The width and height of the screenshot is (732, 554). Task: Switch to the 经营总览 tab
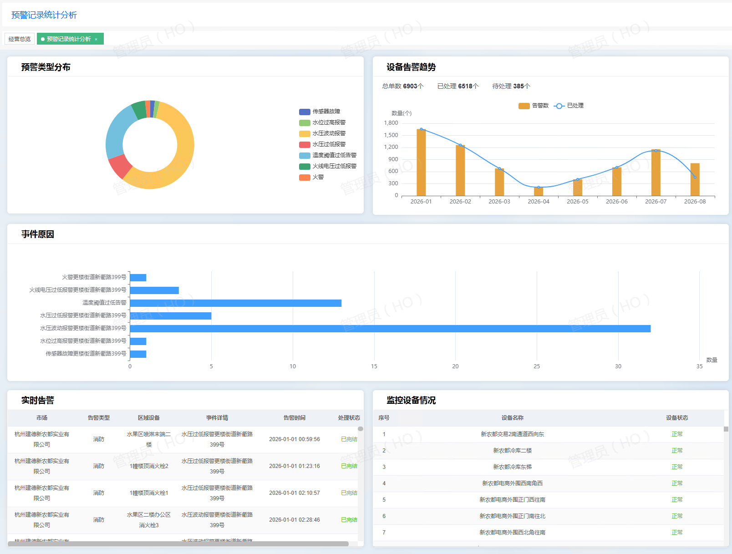point(20,39)
